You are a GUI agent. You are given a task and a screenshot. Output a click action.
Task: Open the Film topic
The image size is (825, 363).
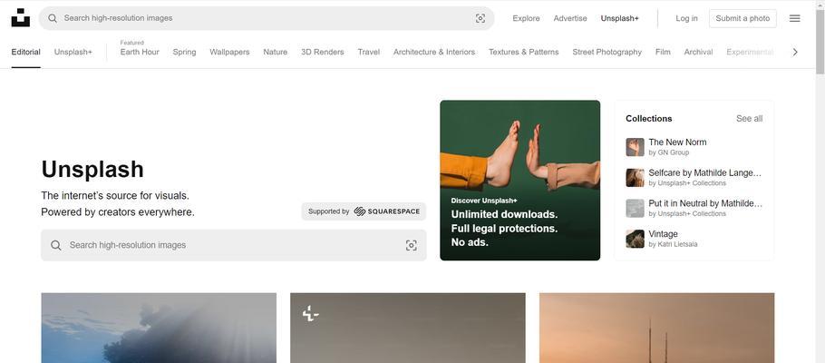coord(663,52)
